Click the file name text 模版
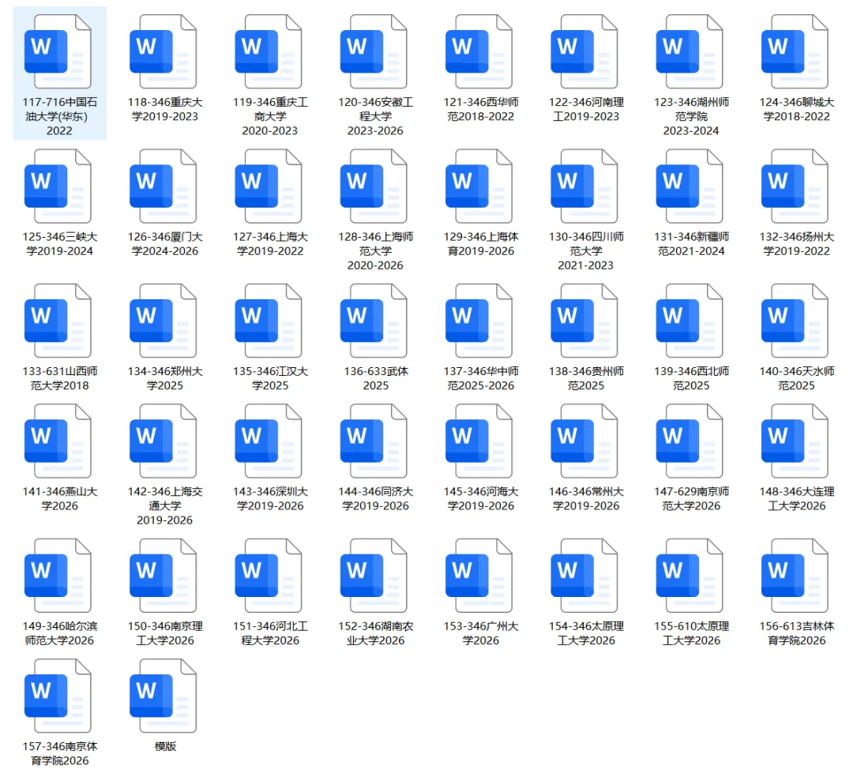 (165, 746)
